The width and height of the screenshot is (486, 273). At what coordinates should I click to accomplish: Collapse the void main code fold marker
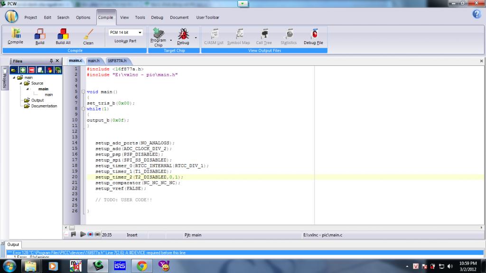click(x=83, y=92)
